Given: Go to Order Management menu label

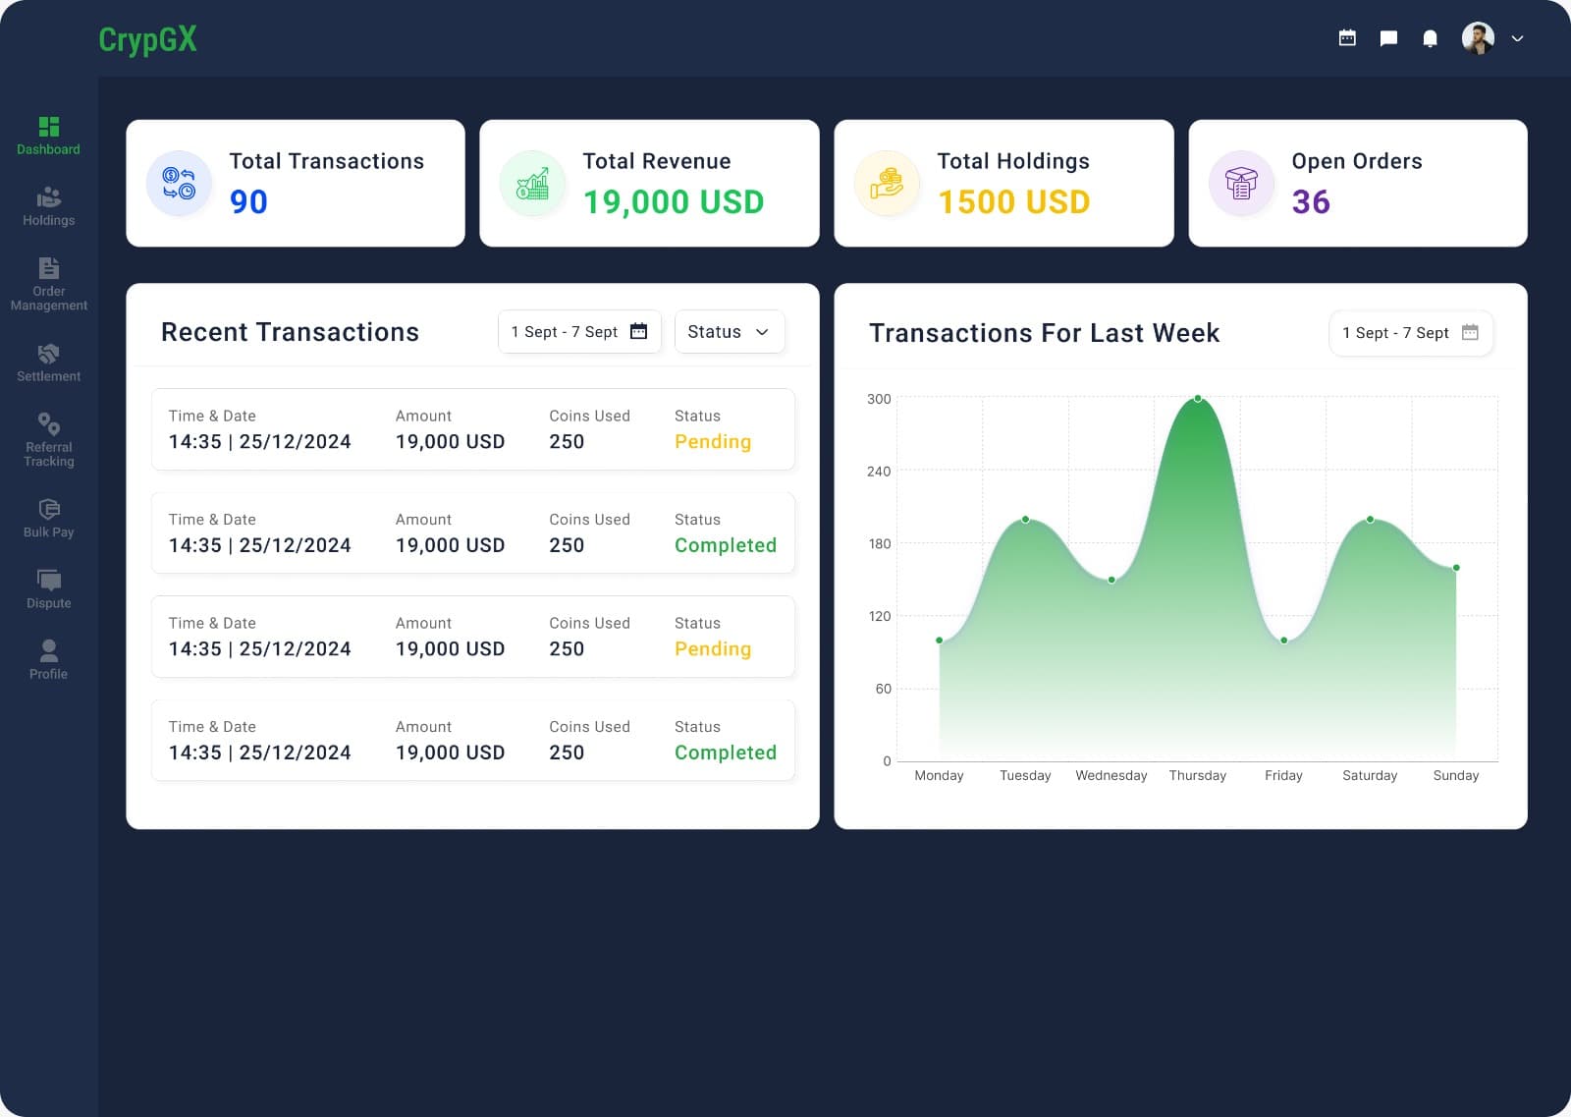Looking at the screenshot, I should (x=48, y=299).
